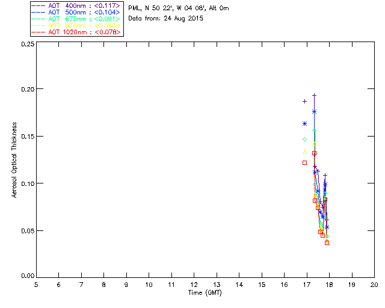Viewport: 385px width, 308px height.
Task: Select the AOT 400nm legend entry
Action: point(76,5)
